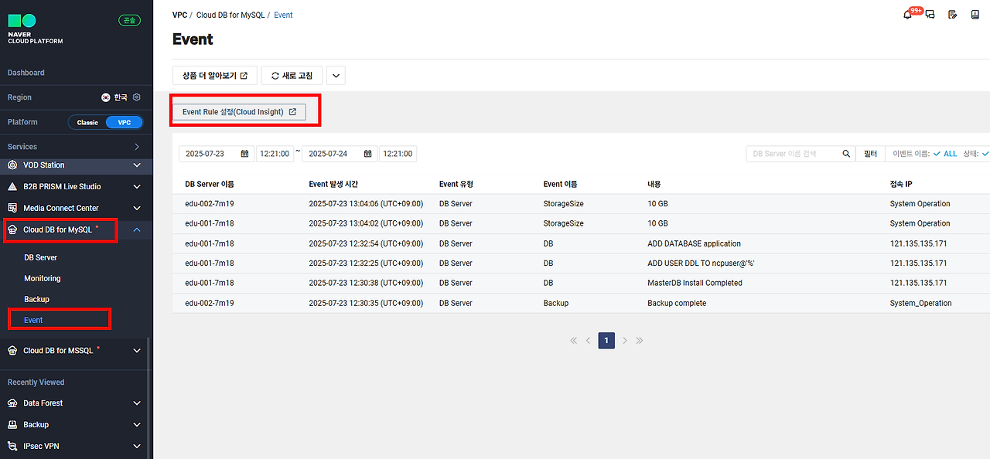Collapse the Cloud DB for MySQL menu
The image size is (990, 459).
coord(137,229)
